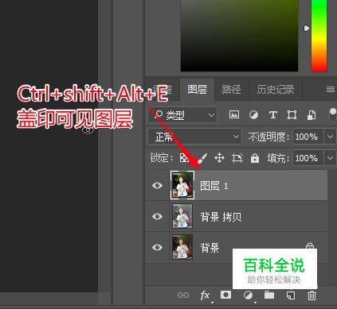Add a layer mask
Viewport: 337px width, 309px height.
(225, 295)
